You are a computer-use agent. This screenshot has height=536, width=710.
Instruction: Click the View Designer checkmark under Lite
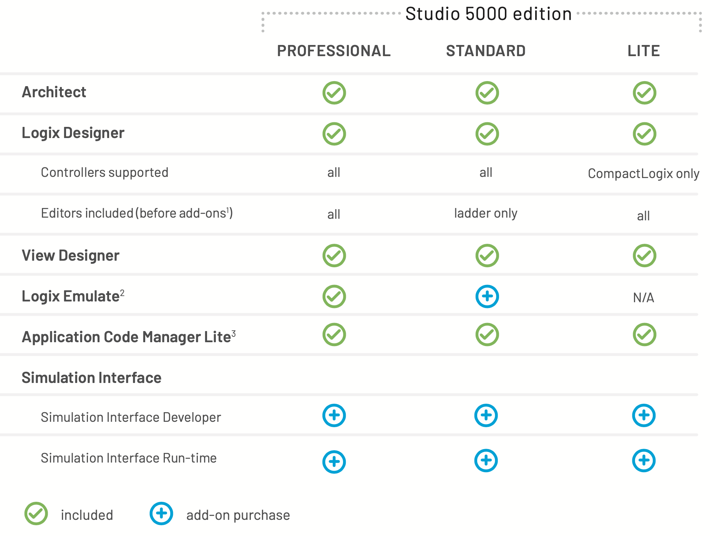click(x=644, y=255)
